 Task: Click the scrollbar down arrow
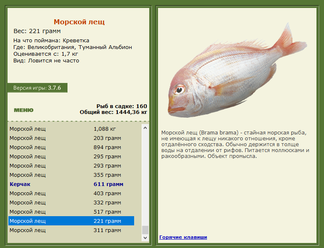(x=145, y=238)
